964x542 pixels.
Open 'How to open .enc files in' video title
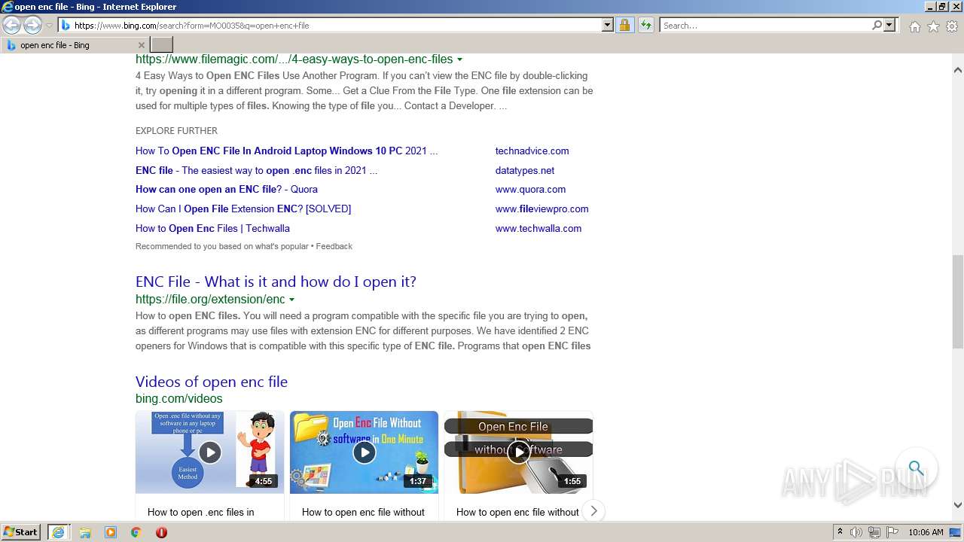click(201, 512)
